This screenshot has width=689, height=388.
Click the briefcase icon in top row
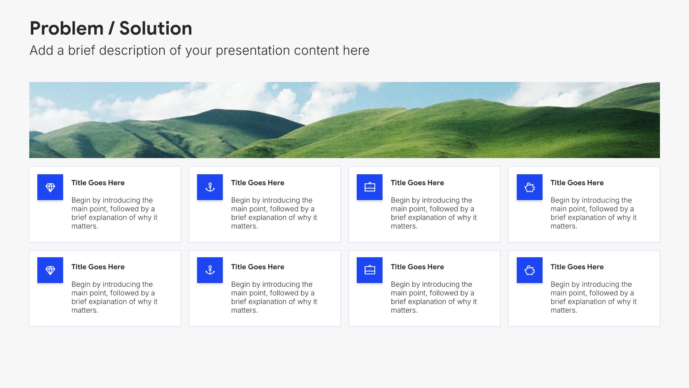[370, 187]
